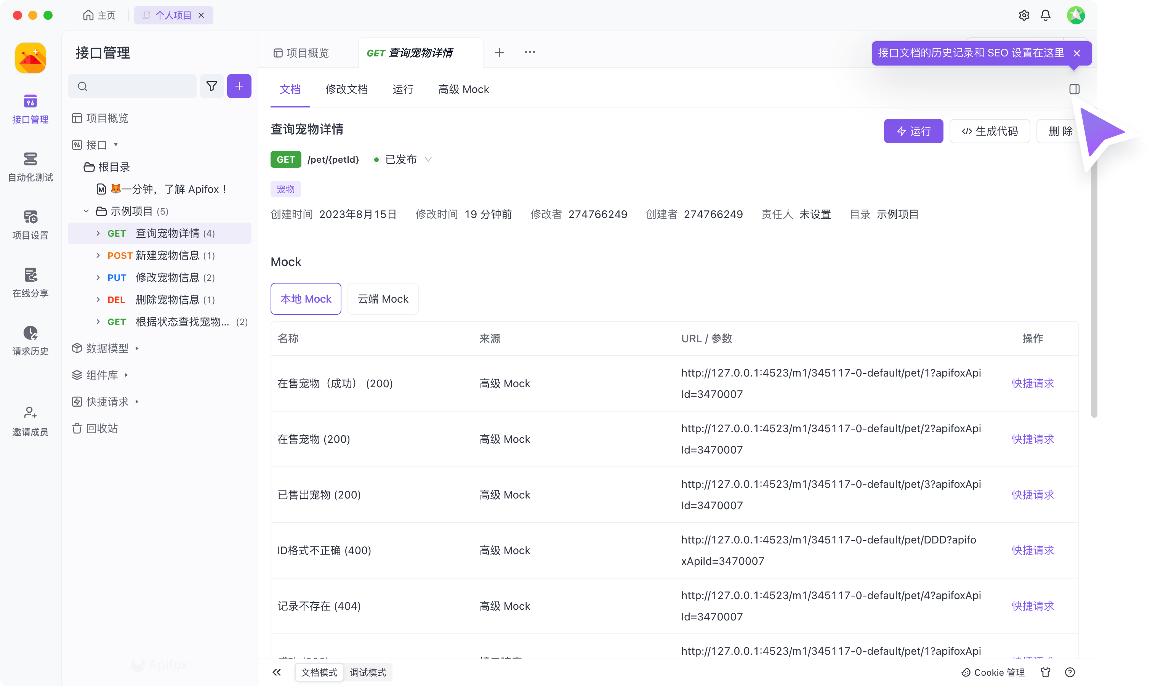1158x686 pixels.
Task: Expand 组件库 section
Action: pyautogui.click(x=126, y=375)
